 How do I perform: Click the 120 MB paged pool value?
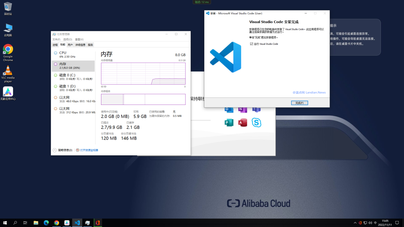[109, 138]
